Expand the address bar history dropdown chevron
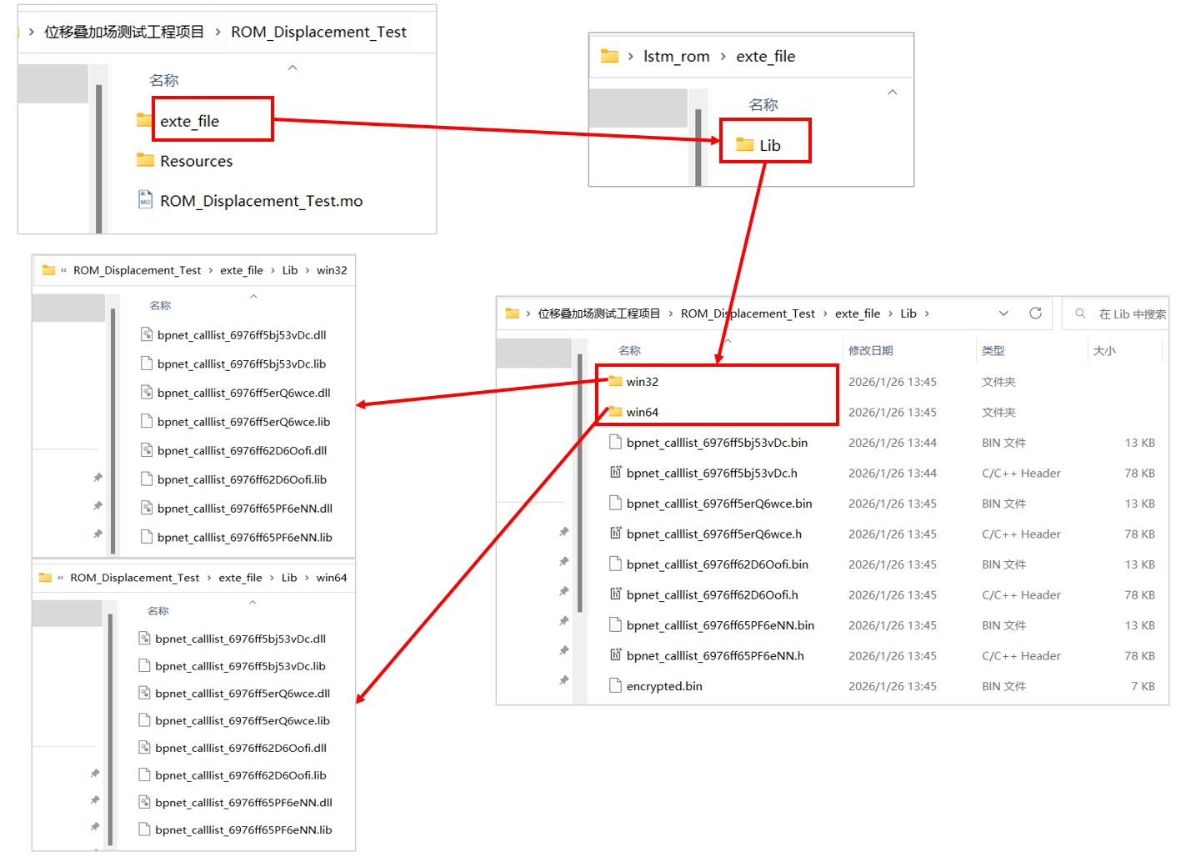This screenshot has height=857, width=1186. (1003, 313)
